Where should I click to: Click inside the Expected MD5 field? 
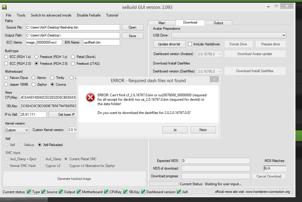(x=216, y=161)
